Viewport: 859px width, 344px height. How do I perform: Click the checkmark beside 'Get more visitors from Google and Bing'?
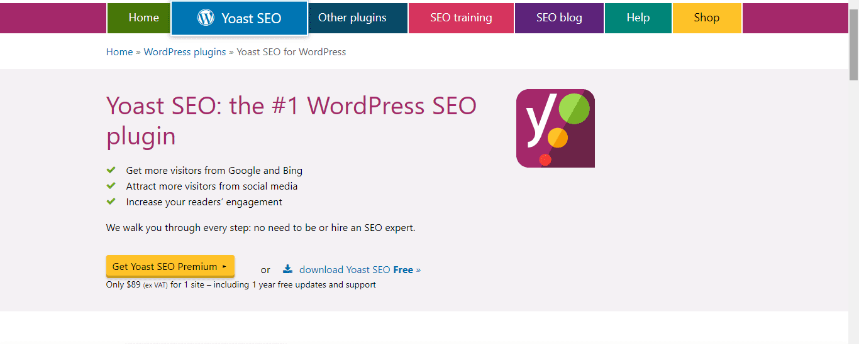[111, 170]
